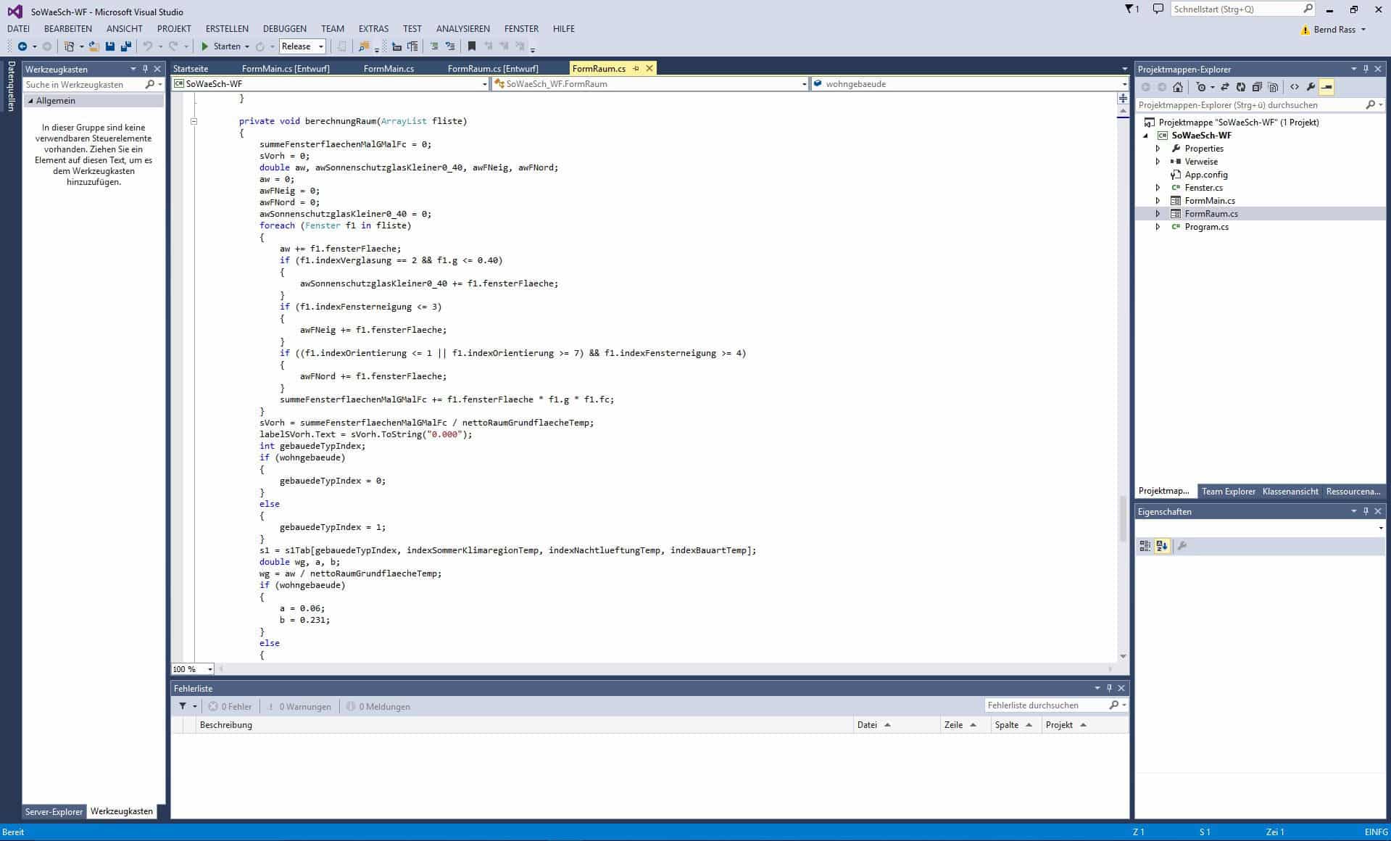Click the Undo arrow icon
The height and width of the screenshot is (841, 1391).
tap(148, 46)
